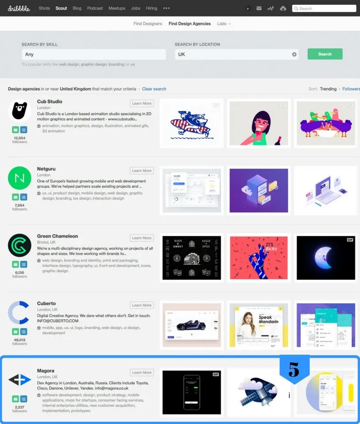360x424 pixels.
Task: Switch to Find Design Agencies tab
Action: click(190, 23)
